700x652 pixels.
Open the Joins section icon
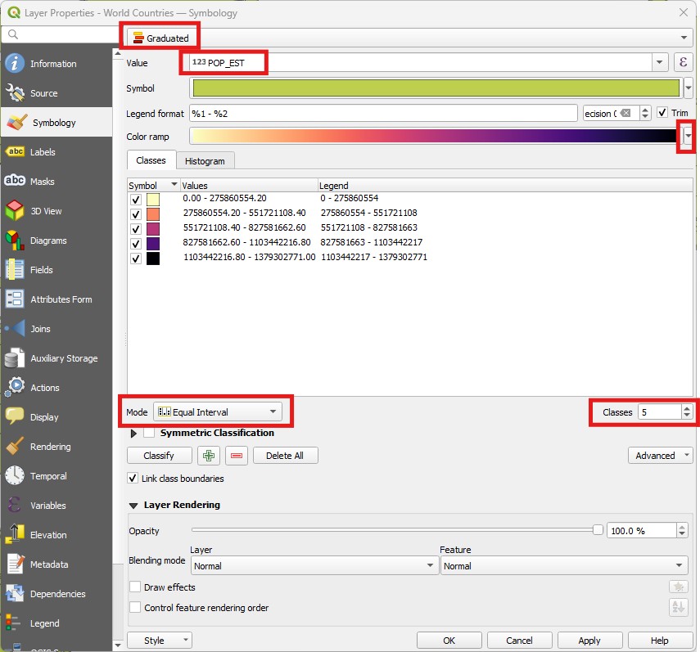pos(15,329)
